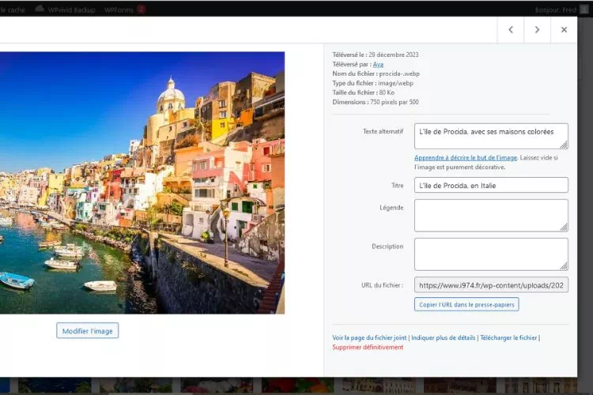Click the user avatar next to Bonjour
The width and height of the screenshot is (593, 395).
584,8
